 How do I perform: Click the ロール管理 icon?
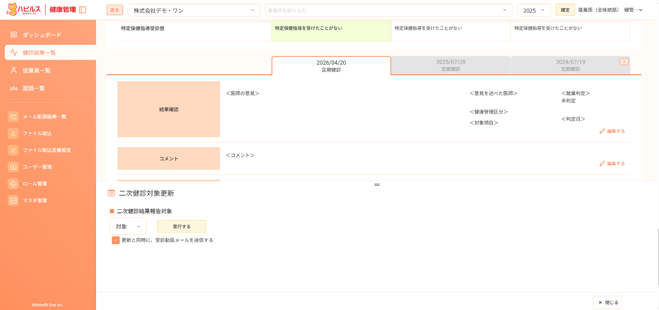coord(13,184)
